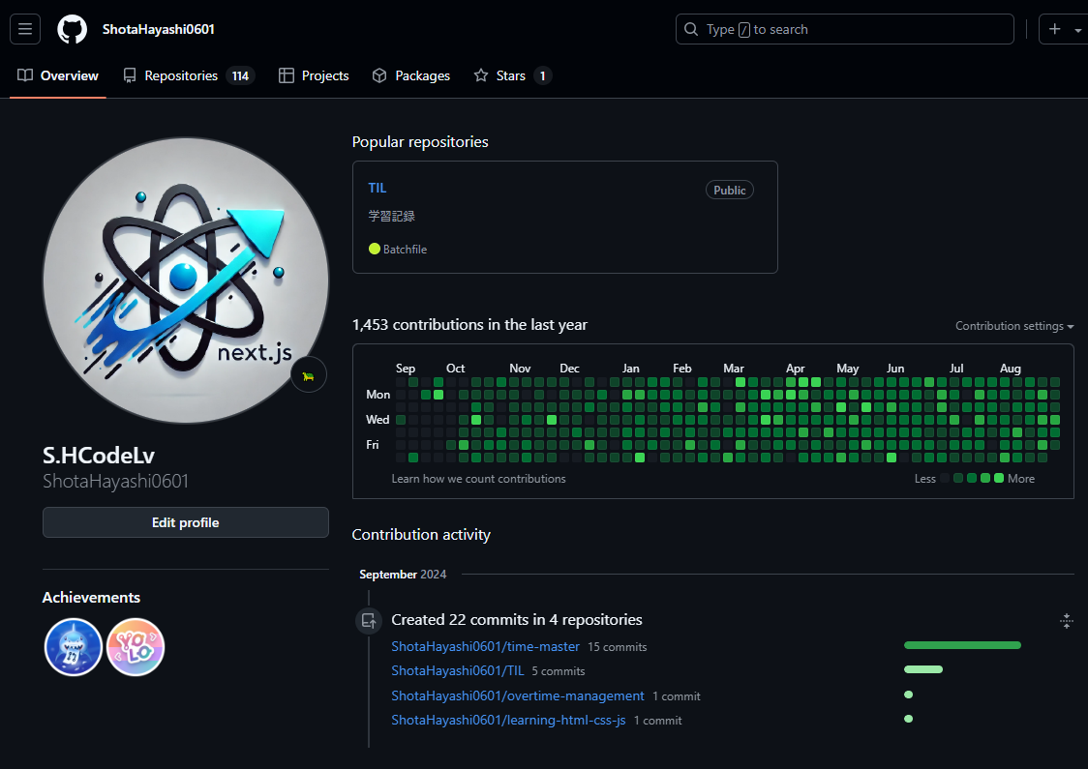The height and width of the screenshot is (769, 1088).
Task: Open the hamburger navigation menu
Action: (25, 29)
